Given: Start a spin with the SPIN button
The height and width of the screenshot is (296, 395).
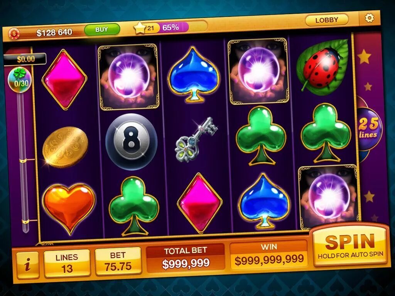Looking at the screenshot, I should [350, 245].
